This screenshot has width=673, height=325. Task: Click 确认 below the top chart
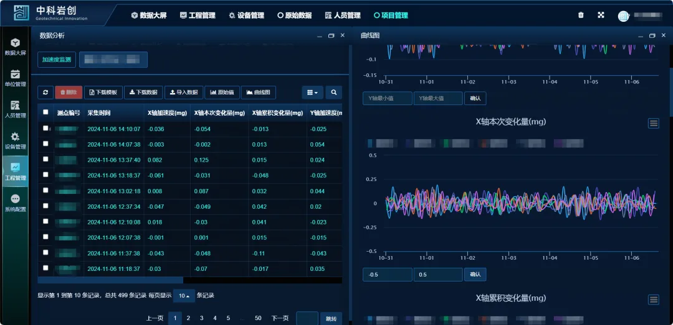pos(475,98)
